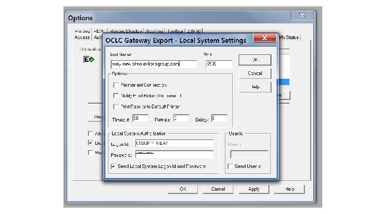The width and height of the screenshot is (381, 214).
Task: Edit the Port number field
Action: (x=219, y=64)
